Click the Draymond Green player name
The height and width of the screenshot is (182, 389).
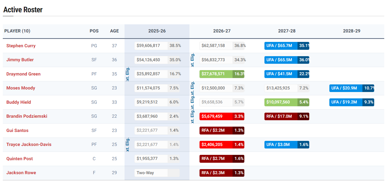tap(24, 74)
